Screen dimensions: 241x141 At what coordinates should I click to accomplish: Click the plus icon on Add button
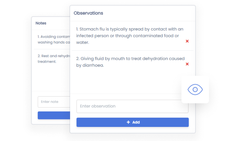pos(128,122)
